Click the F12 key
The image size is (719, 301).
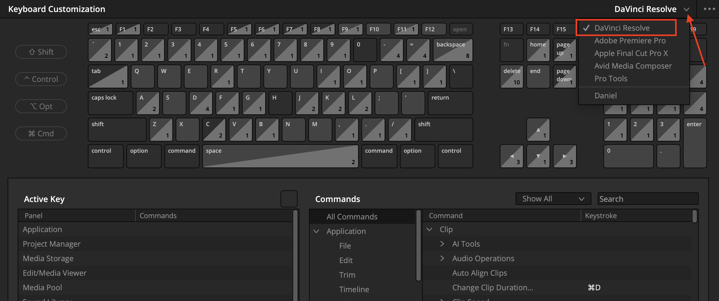click(434, 29)
